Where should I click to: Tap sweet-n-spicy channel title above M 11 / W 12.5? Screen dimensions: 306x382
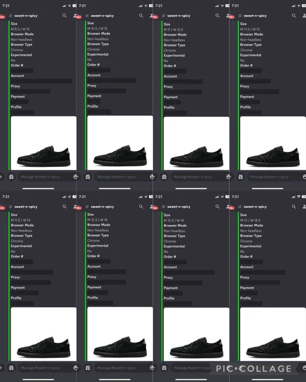click(x=179, y=16)
